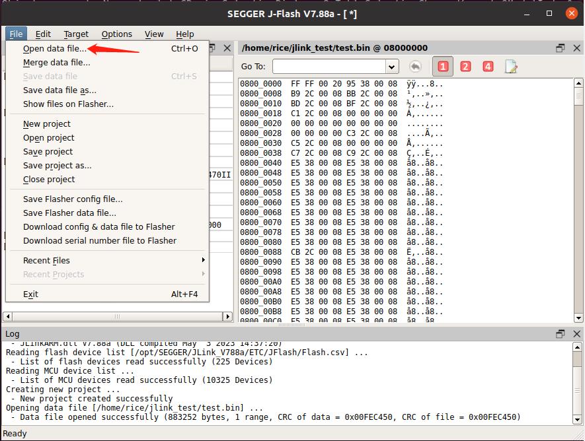Screen dimensions: 585x441
Task: Open the Help menu
Action: pos(185,34)
